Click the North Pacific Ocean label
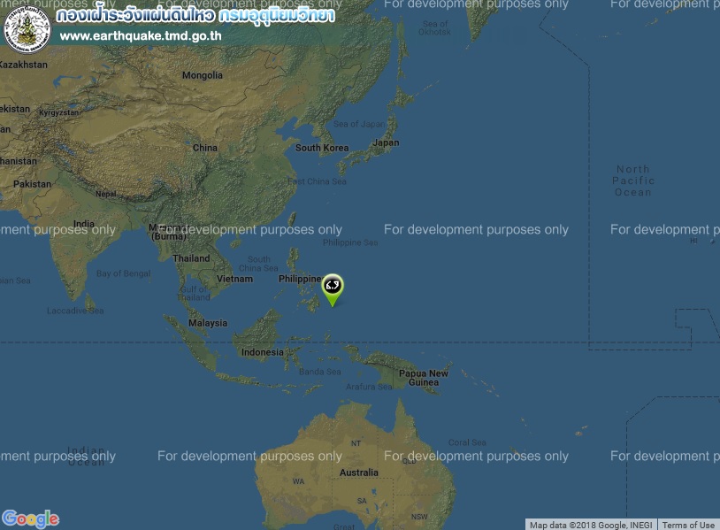The width and height of the screenshot is (720, 530). [633, 181]
